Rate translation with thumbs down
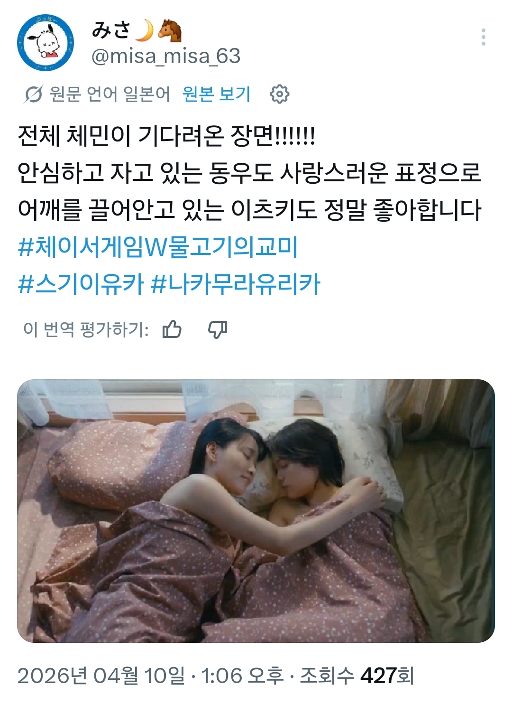 tap(218, 329)
